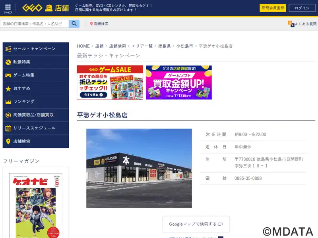Image resolution: width=318 pixels, height=238 pixels.
Task: Click the red map pin beside 店舗検索
Action: 91,24
